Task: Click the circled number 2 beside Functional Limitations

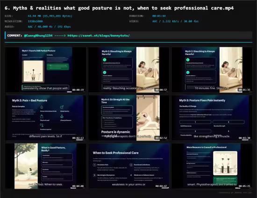Action: pyautogui.click(x=131, y=165)
